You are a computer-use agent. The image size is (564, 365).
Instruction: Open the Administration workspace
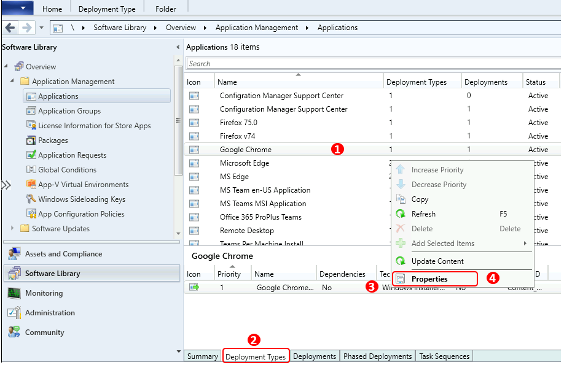coord(92,313)
